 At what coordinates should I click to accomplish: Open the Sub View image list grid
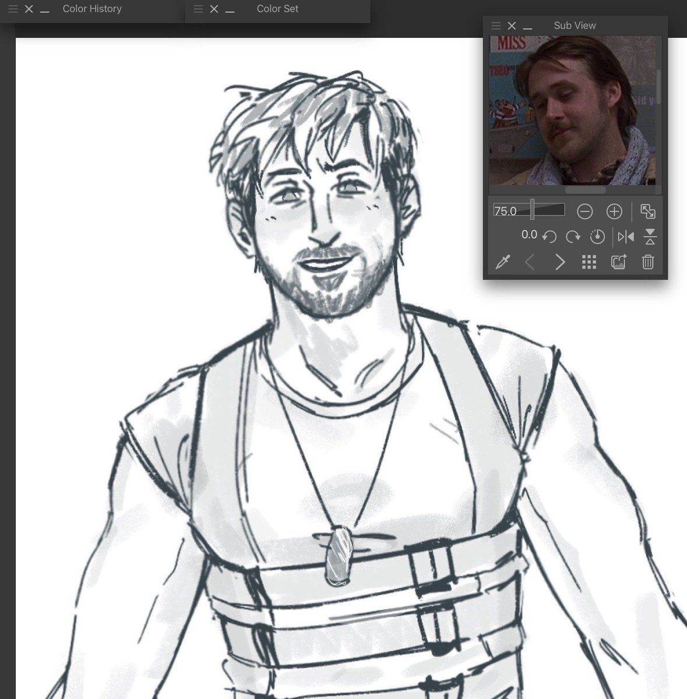tap(589, 262)
